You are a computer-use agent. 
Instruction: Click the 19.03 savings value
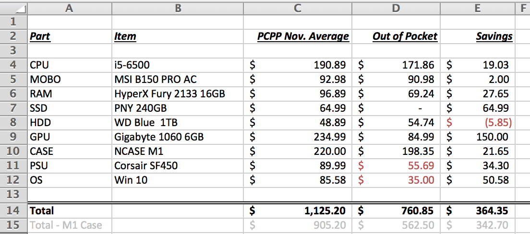click(x=496, y=64)
